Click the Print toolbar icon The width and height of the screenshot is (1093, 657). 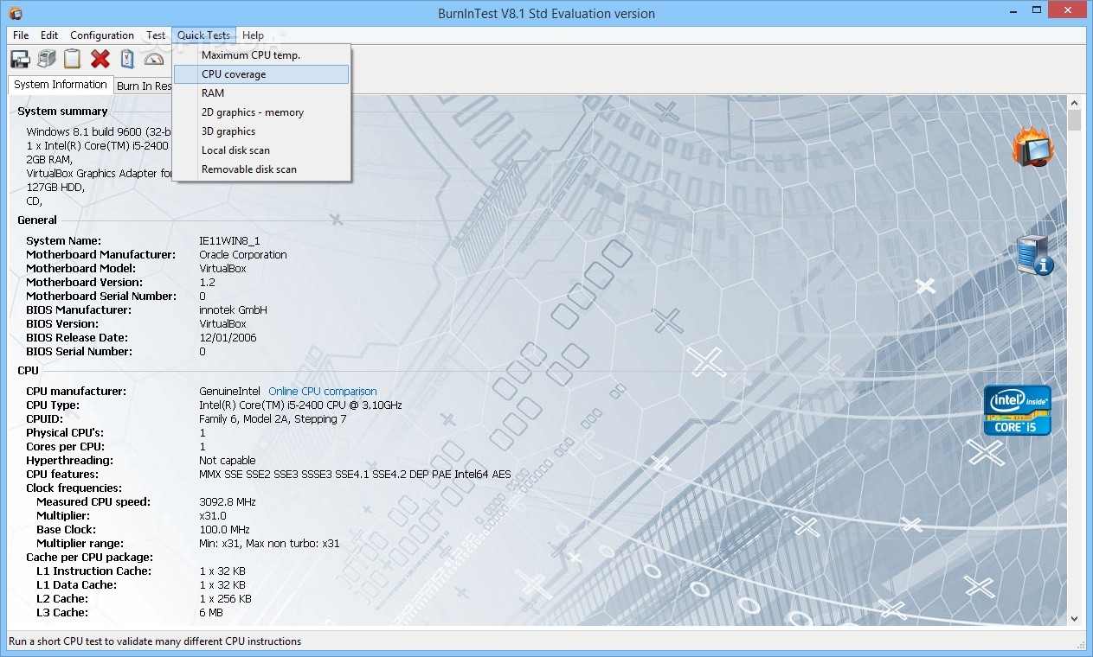coord(47,59)
